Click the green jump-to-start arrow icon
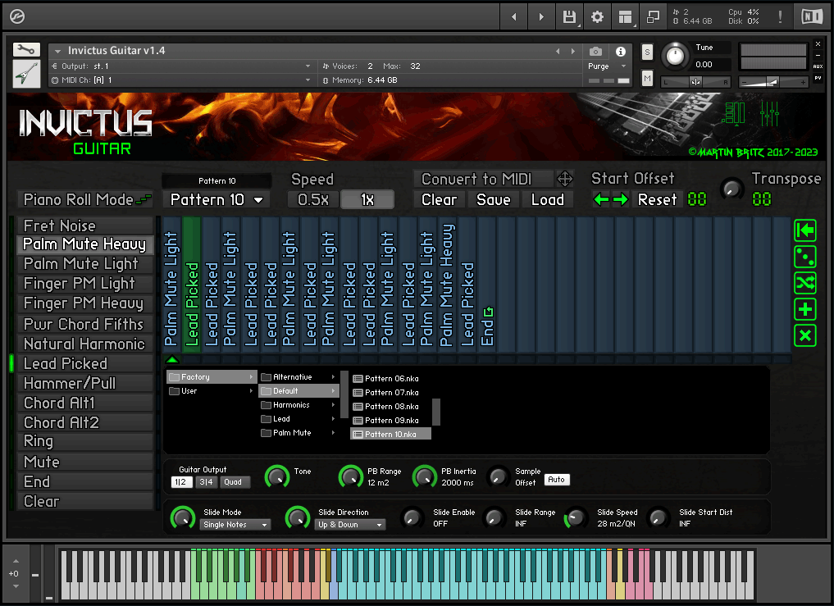 pos(805,230)
